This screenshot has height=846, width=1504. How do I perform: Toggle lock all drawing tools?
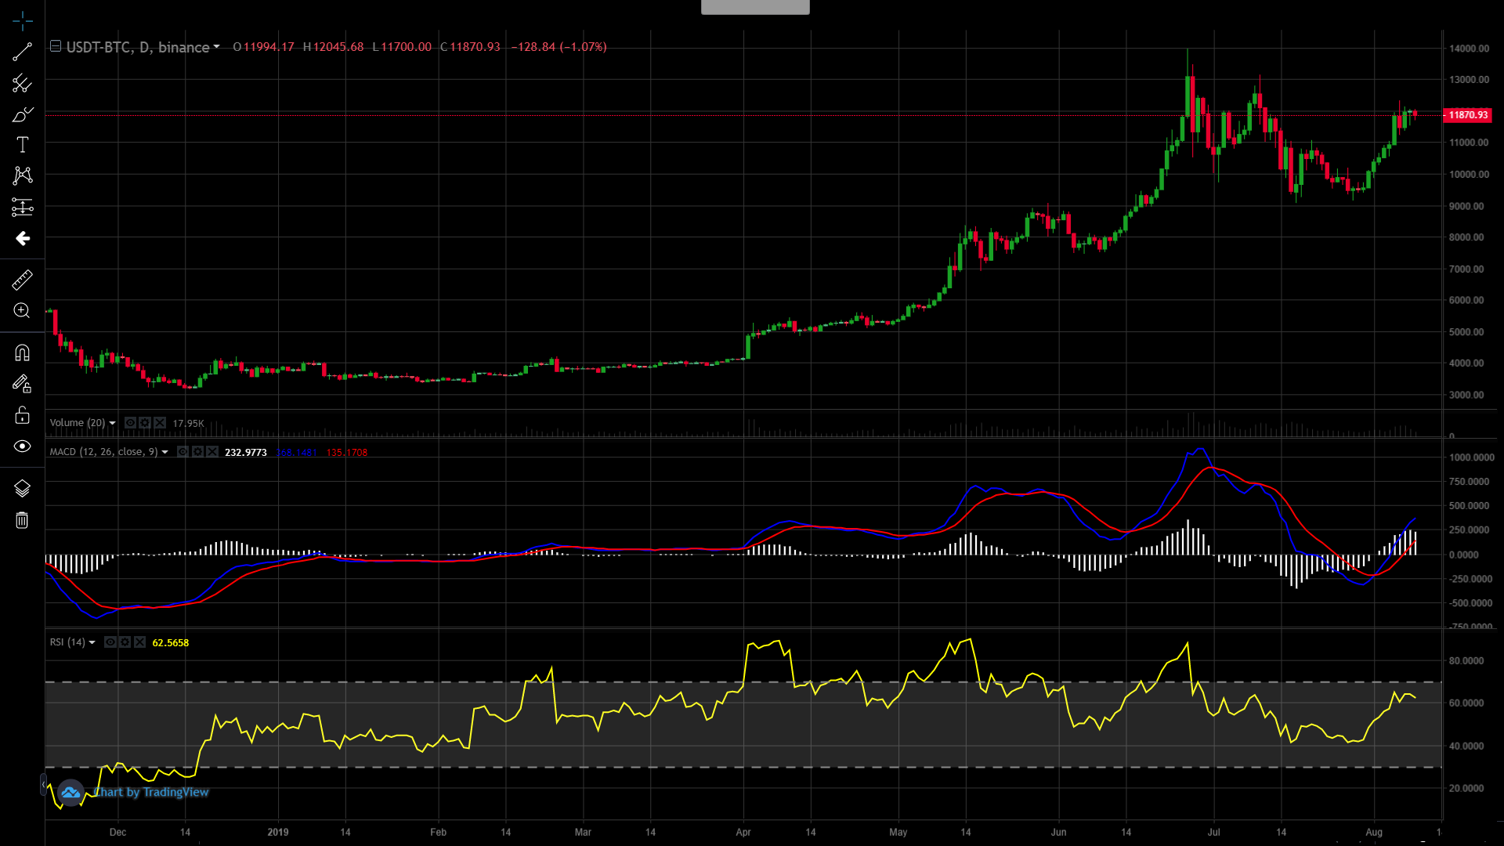click(x=22, y=415)
